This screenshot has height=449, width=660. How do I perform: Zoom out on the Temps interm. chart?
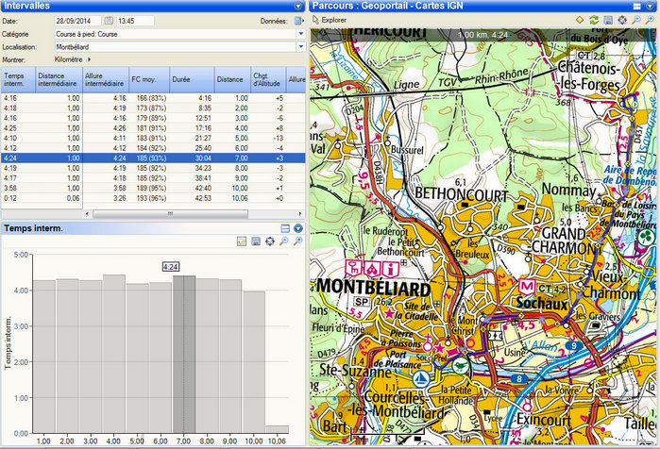[x=284, y=241]
